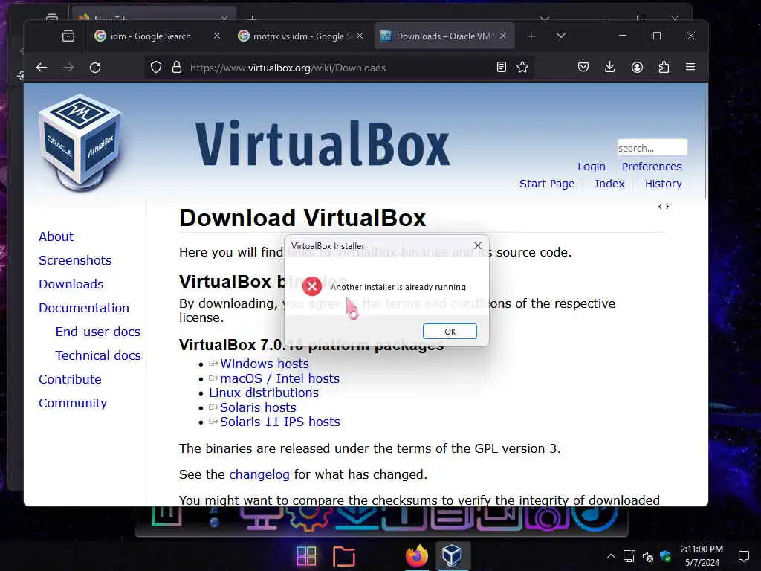Screen dimensions: 761x571
Task: Bookmark this page with the star icon
Action: click(x=522, y=68)
